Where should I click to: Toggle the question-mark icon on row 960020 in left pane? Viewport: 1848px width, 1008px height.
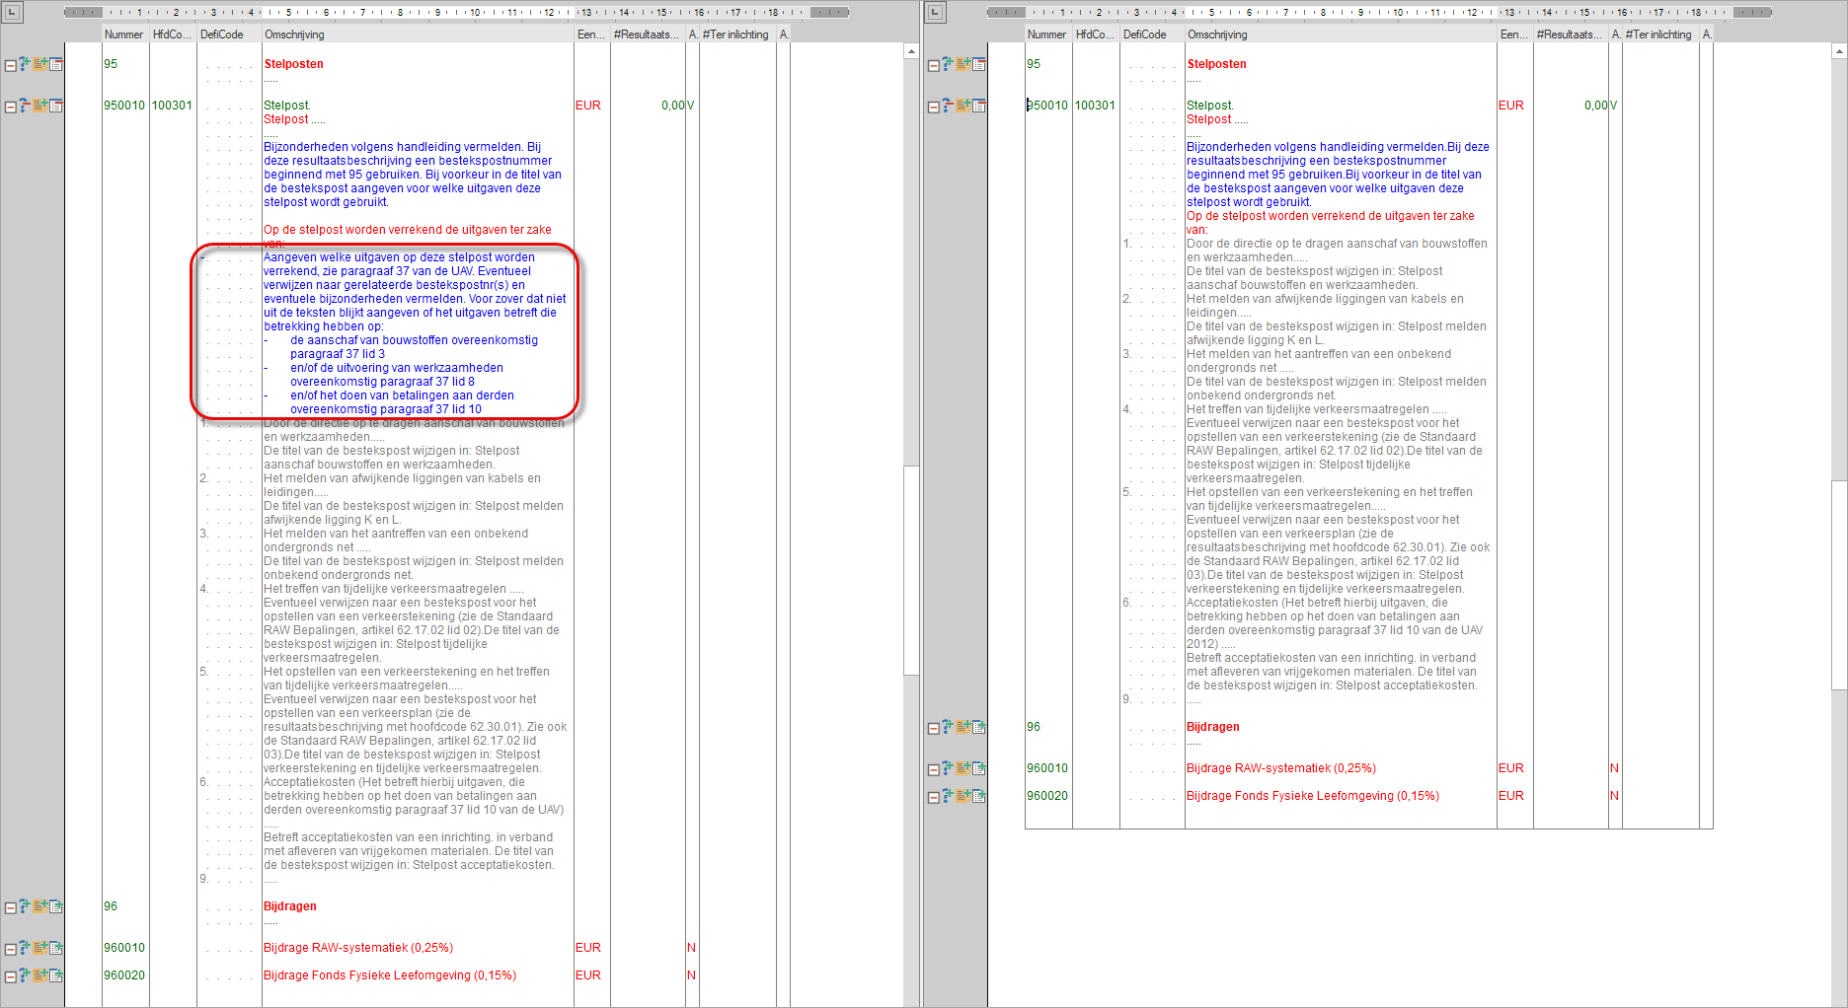pos(25,975)
